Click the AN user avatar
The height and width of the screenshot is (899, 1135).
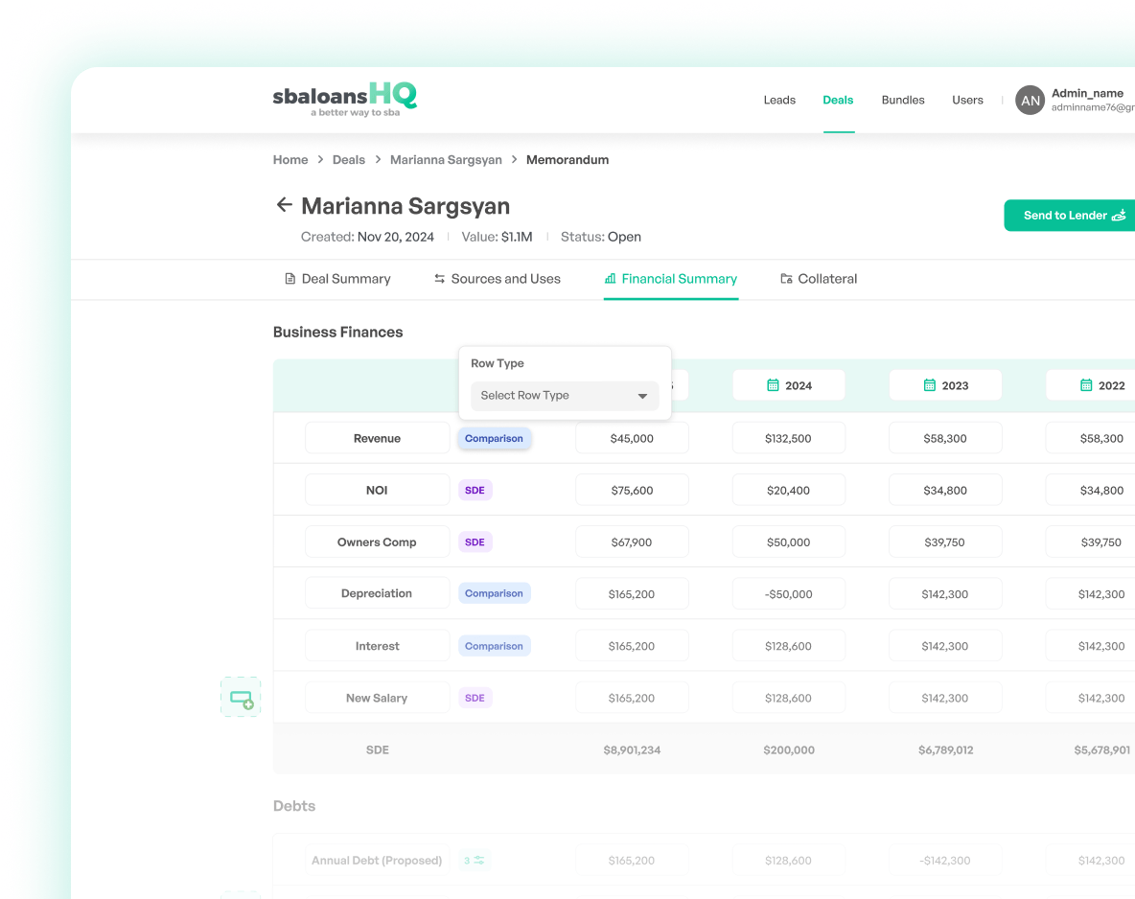point(1030,101)
